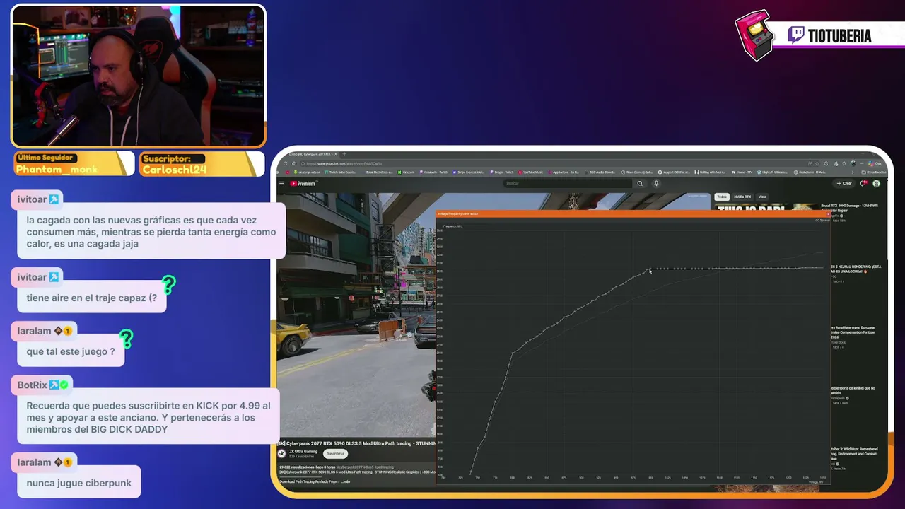This screenshot has height=509, width=905.
Task: Select the Todos filter chip
Action: point(721,197)
